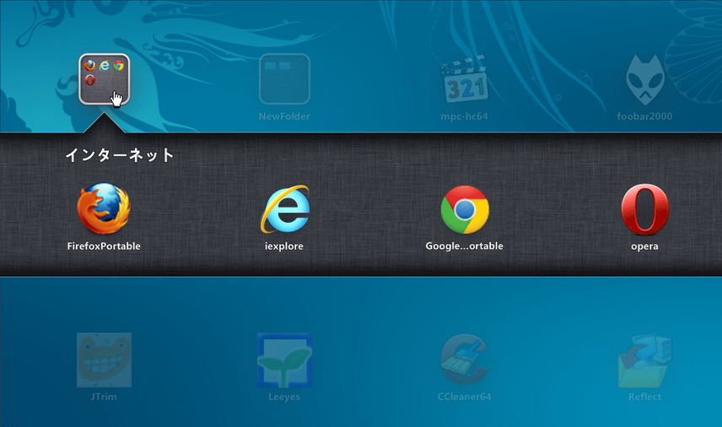Viewport: 722px width, 427px height.
Task: Start the dimmed Reflect backup icon
Action: pyautogui.click(x=644, y=360)
